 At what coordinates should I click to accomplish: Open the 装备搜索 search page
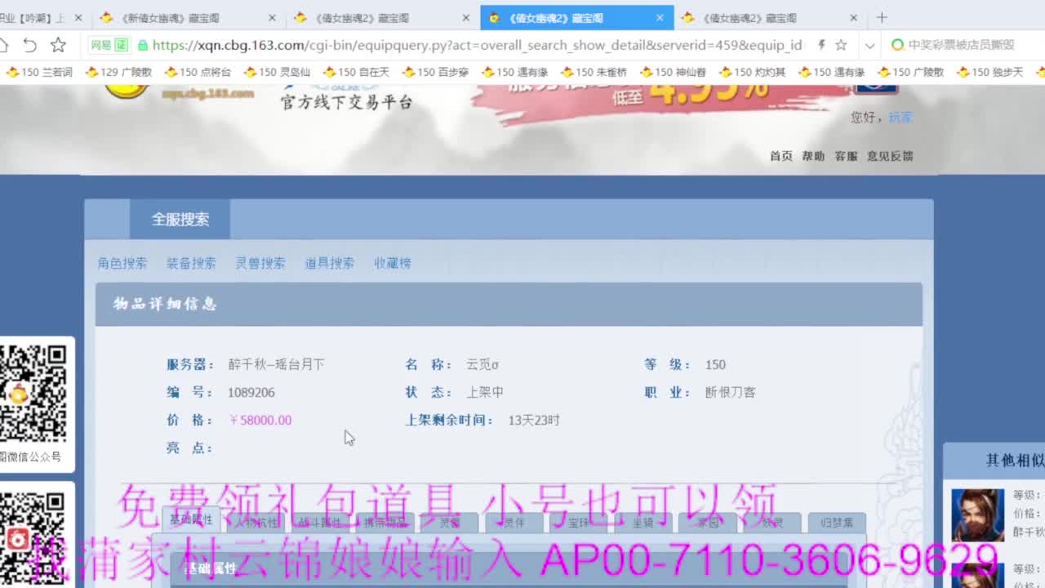[193, 263]
